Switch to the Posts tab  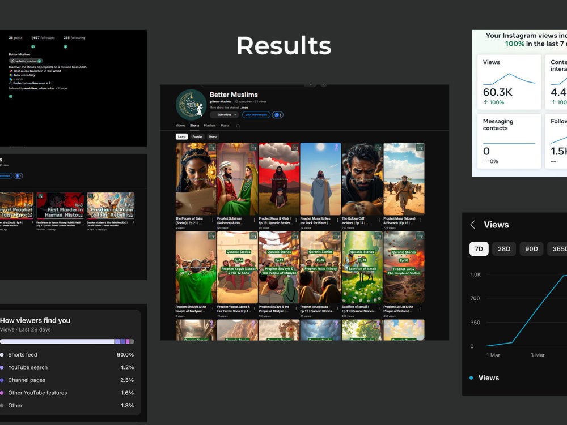(225, 126)
